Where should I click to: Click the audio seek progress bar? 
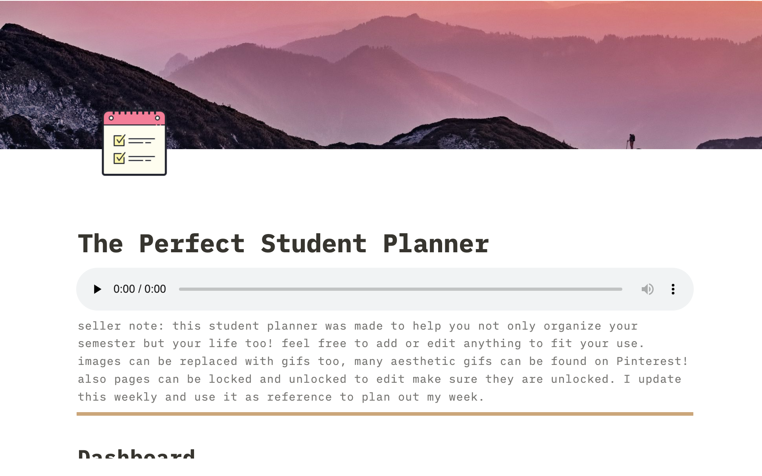[400, 289]
